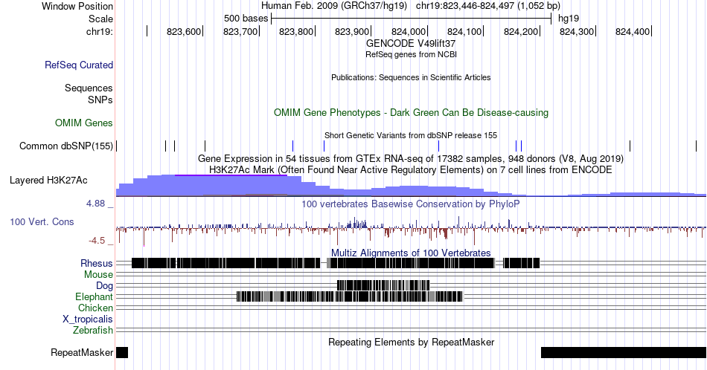The image size is (707, 370).
Task: Click the 823,800 ruler coordinate
Action: coord(295,31)
